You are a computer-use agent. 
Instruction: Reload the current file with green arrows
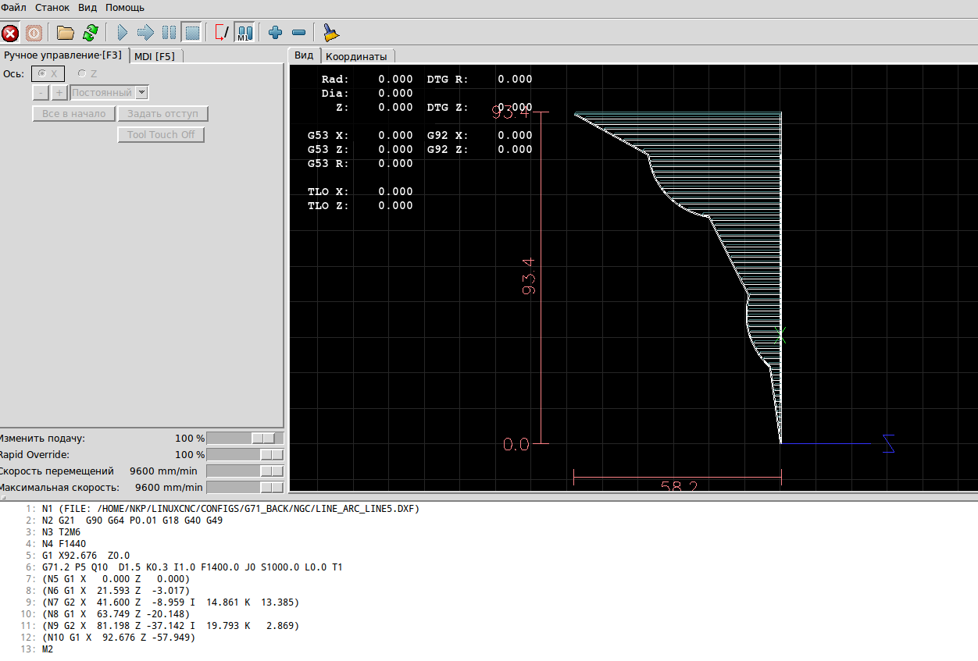coord(91,33)
